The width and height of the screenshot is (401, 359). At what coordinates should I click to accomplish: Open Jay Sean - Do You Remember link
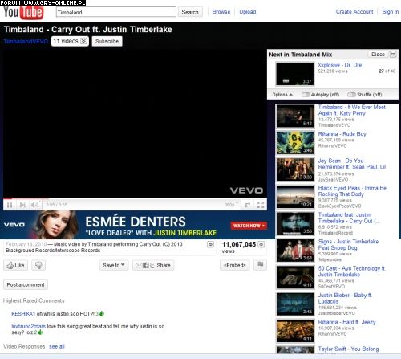click(352, 164)
